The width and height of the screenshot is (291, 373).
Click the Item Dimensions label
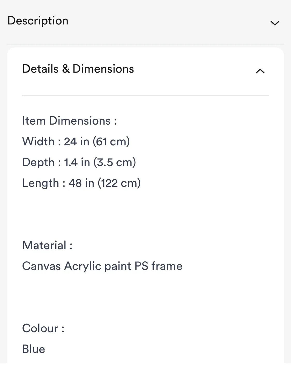tap(69, 120)
